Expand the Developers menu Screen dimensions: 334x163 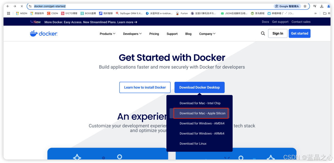coord(132,34)
